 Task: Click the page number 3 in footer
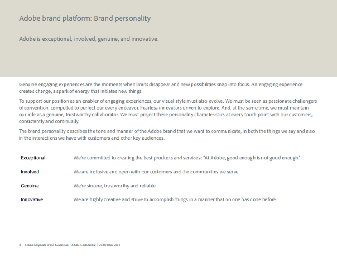tap(20, 245)
